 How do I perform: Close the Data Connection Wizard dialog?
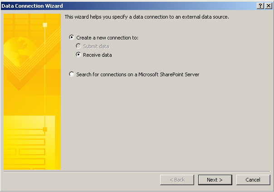point(269,6)
